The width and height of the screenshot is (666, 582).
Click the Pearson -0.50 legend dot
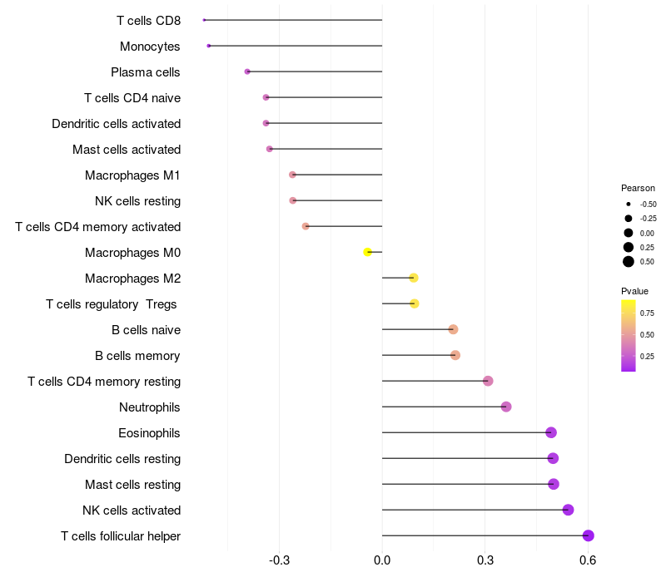(629, 204)
